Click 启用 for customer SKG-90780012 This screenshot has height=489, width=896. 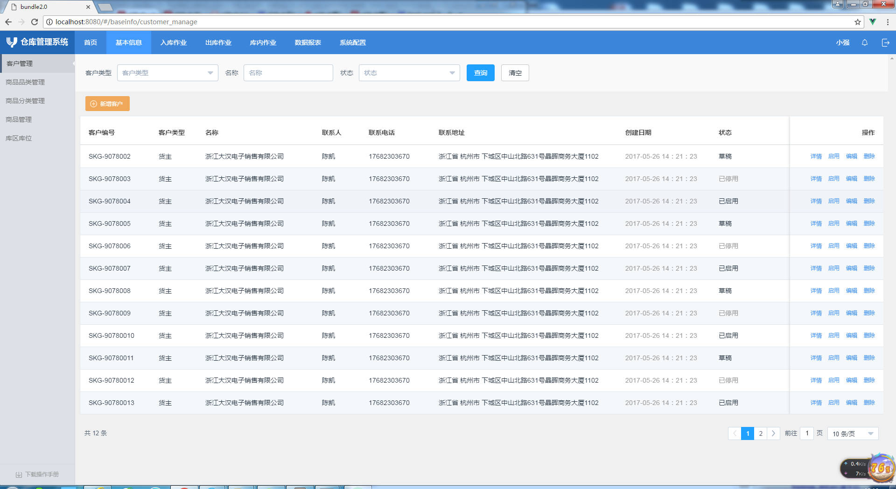coord(834,380)
